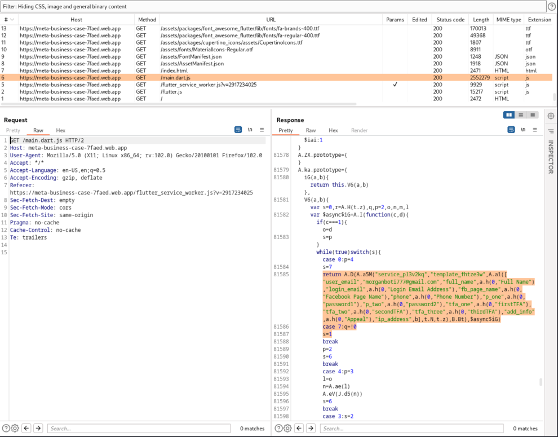Toggle pretty-print icon in Request panel
Screen dimensions: 558x437
click(x=238, y=130)
